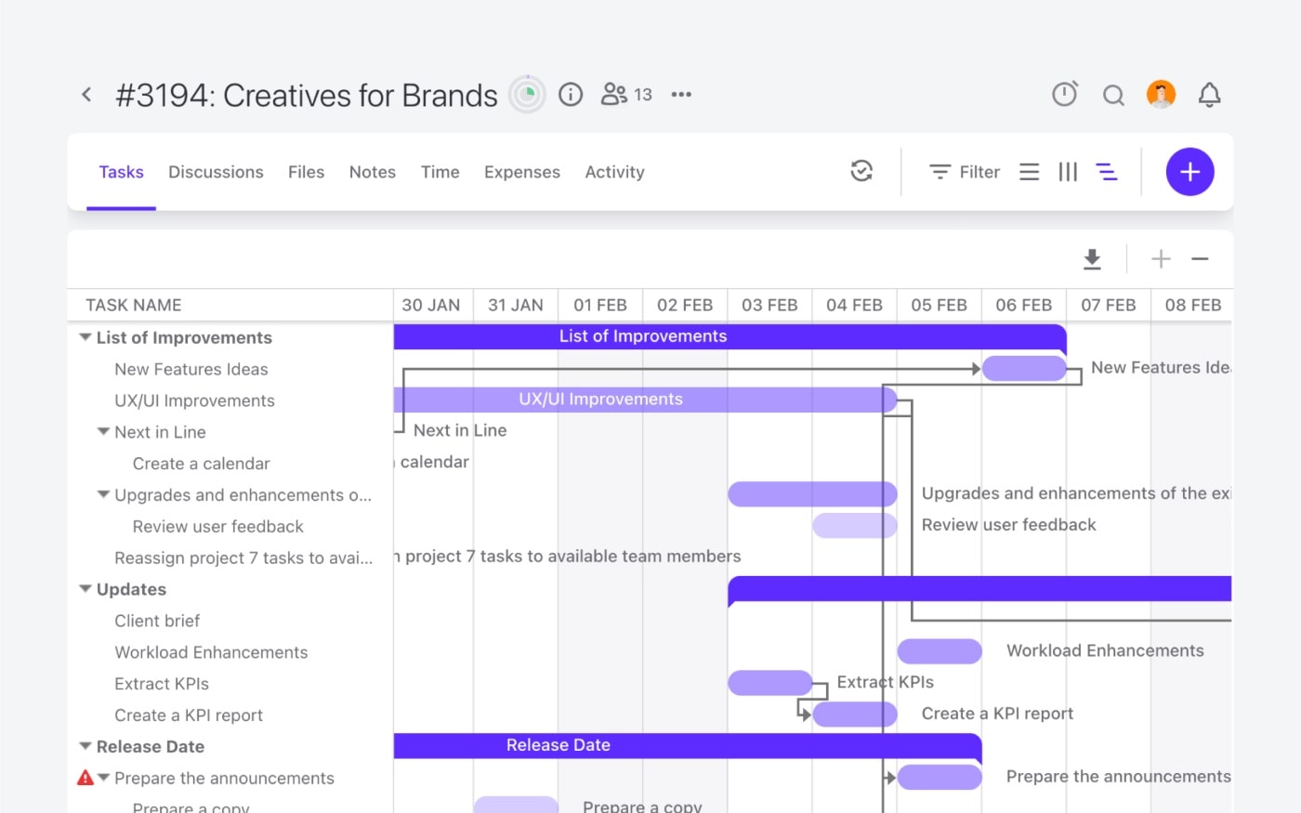Click the export/download icon above the Gantt chart
Viewport: 1301px width, 813px height.
1092,259
